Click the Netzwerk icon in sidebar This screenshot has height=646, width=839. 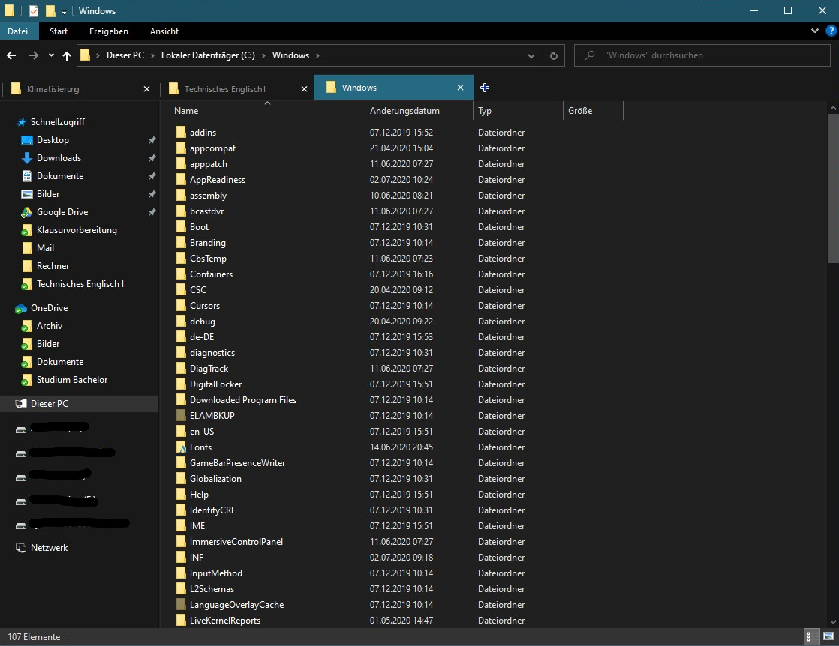[x=21, y=548]
